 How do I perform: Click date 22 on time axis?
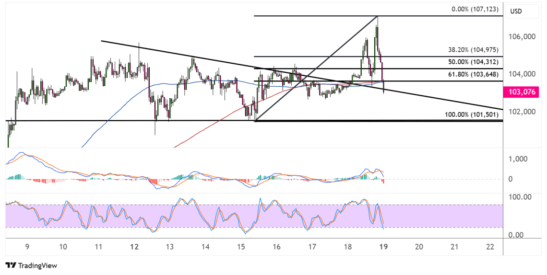(x=490, y=247)
